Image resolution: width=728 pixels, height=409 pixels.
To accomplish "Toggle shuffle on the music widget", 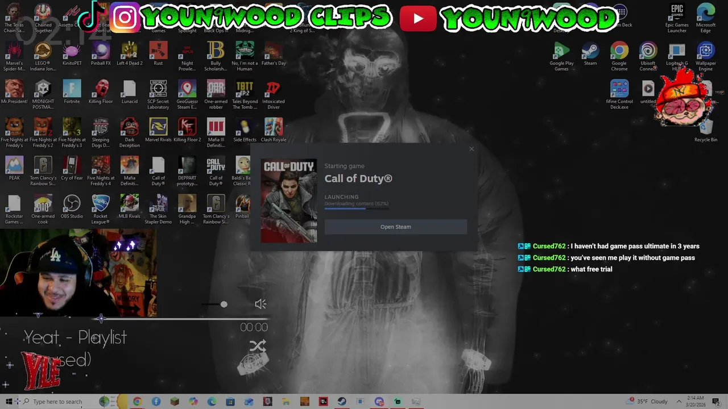I will [x=258, y=346].
